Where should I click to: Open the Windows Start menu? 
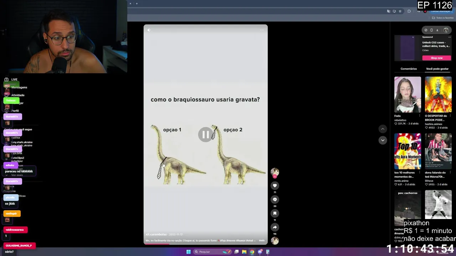tap(188, 252)
